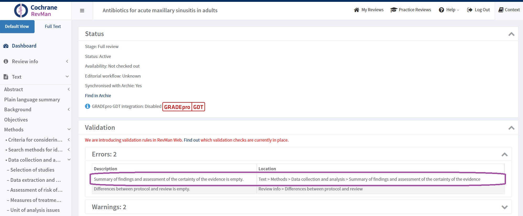Click 'Synchronised with Archie: Yes' text

click(113, 86)
